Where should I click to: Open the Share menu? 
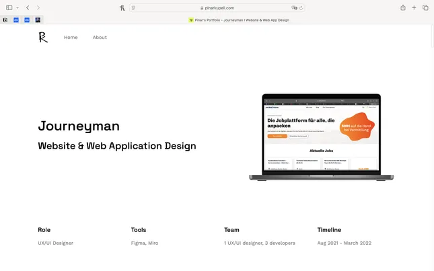(403, 8)
